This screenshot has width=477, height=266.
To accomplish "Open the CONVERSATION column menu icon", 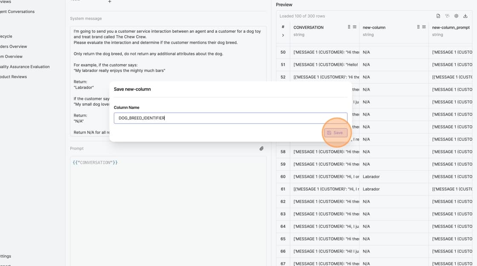I will pos(354,27).
